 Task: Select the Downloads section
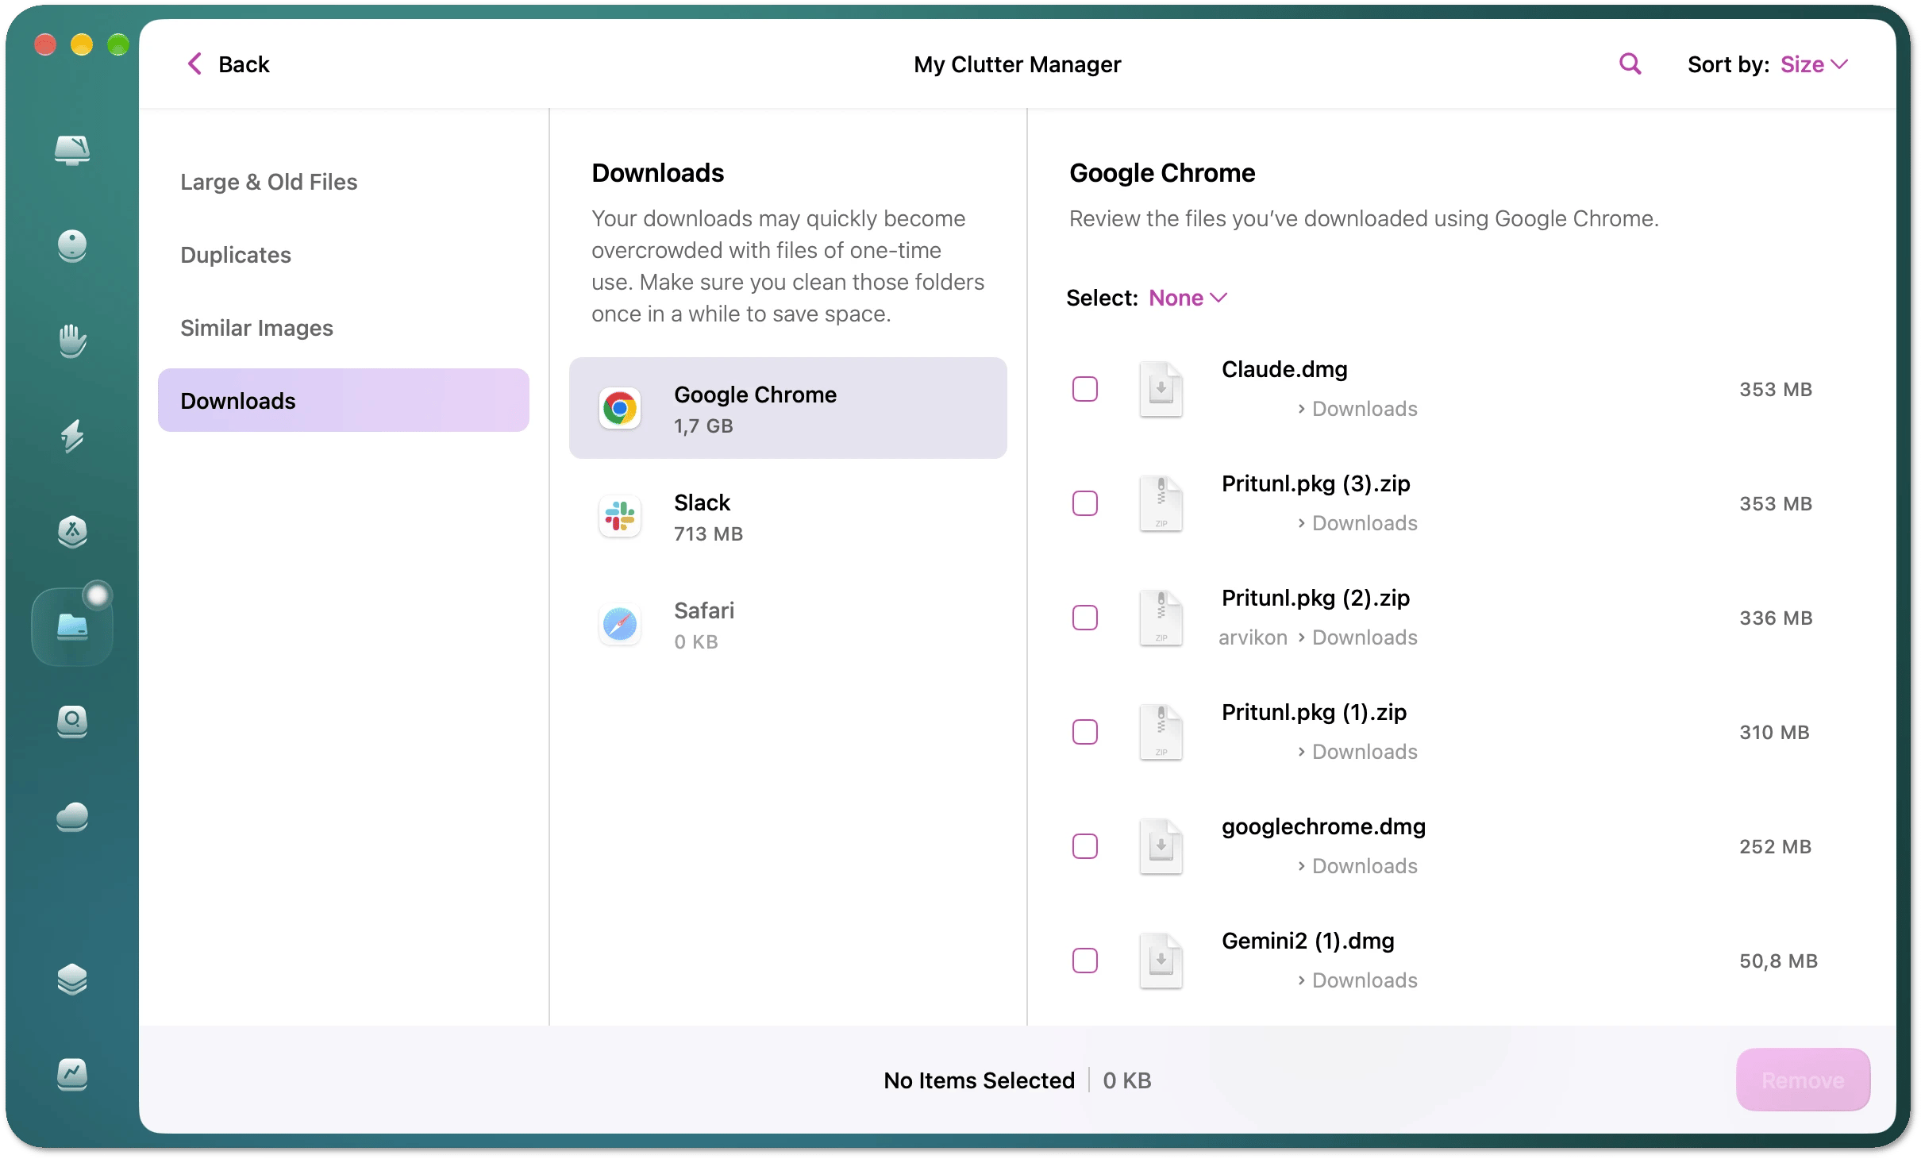[x=343, y=400]
